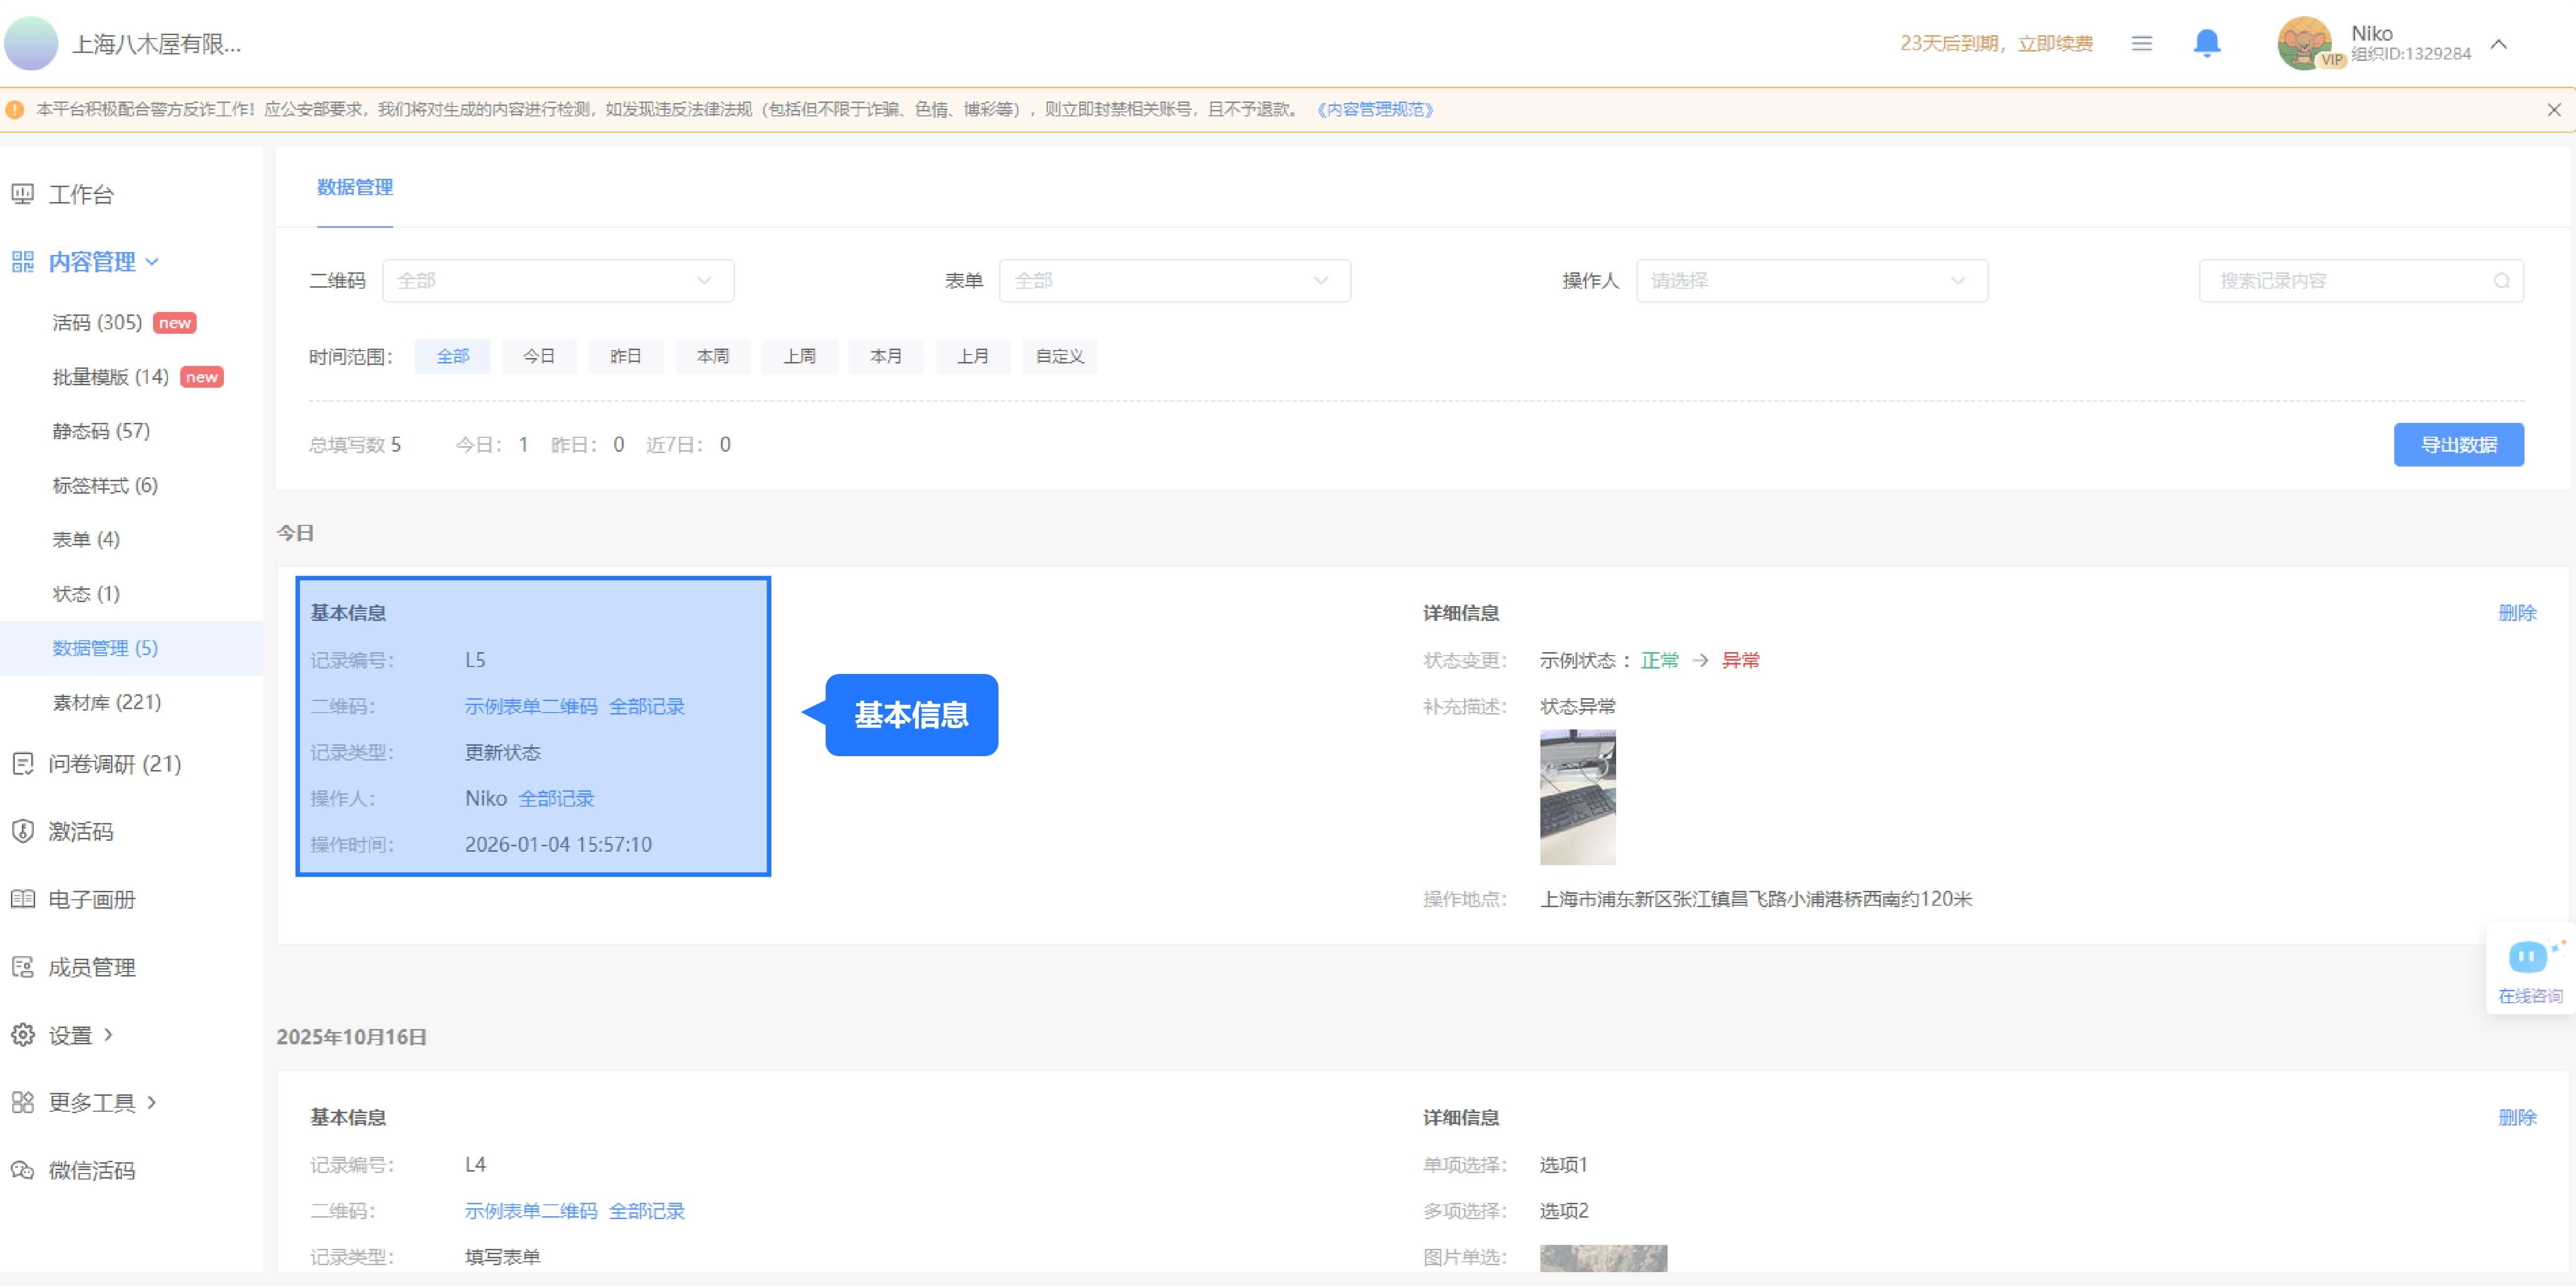Open 电子画册 e-brochure icon

coord(23,899)
